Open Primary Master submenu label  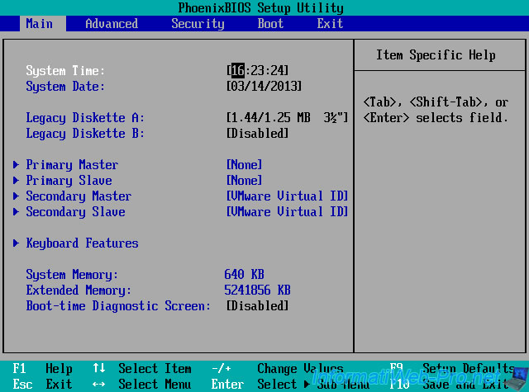pyautogui.click(x=72, y=165)
